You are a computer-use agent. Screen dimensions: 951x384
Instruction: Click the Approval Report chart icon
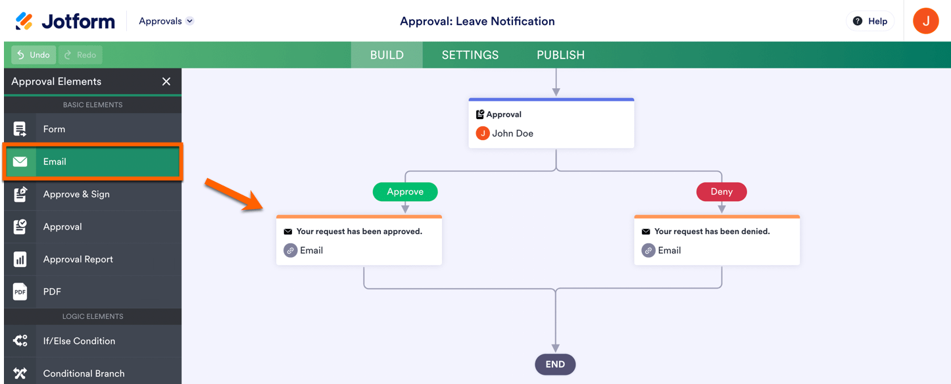(x=20, y=259)
